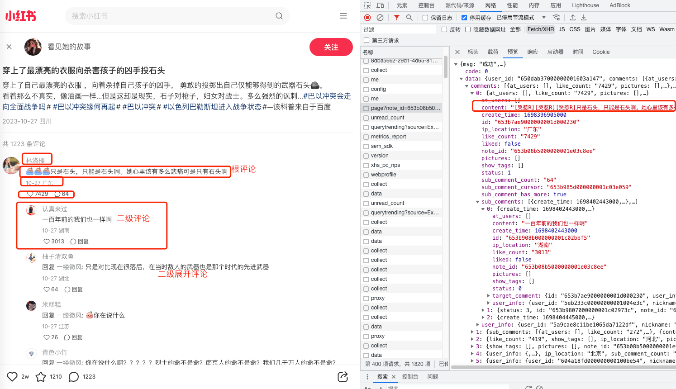Viewport: 676px width, 389px height.
Task: Uncheck the 停用缓存 checkbox
Action: pyautogui.click(x=464, y=18)
